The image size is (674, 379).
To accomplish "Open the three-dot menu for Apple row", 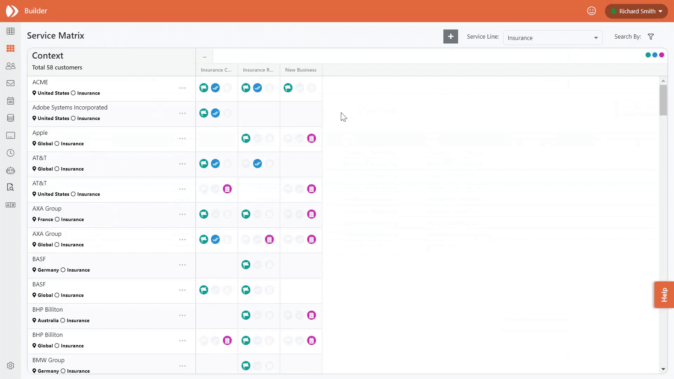I will [183, 139].
